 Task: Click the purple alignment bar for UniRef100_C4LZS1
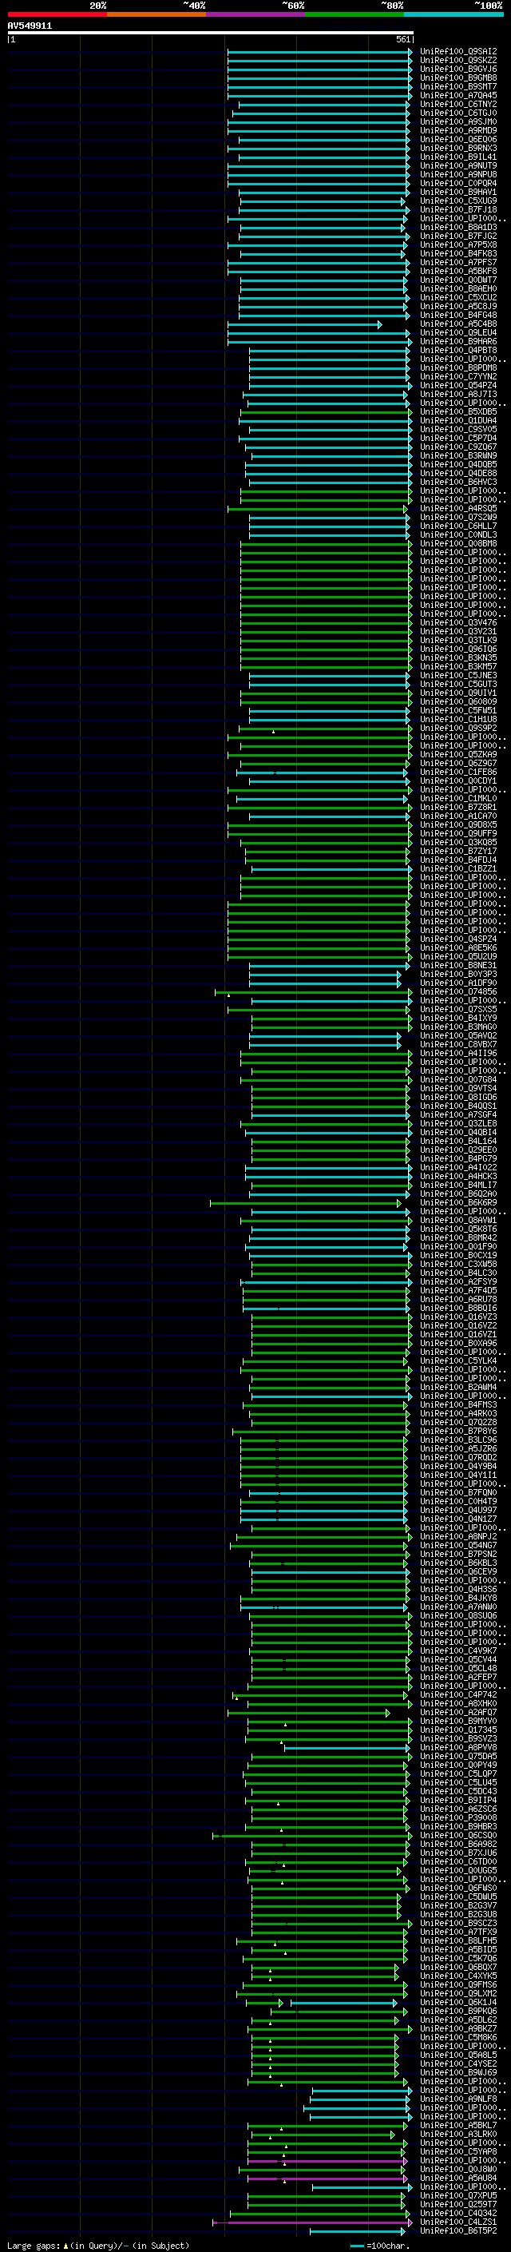click(x=313, y=2222)
